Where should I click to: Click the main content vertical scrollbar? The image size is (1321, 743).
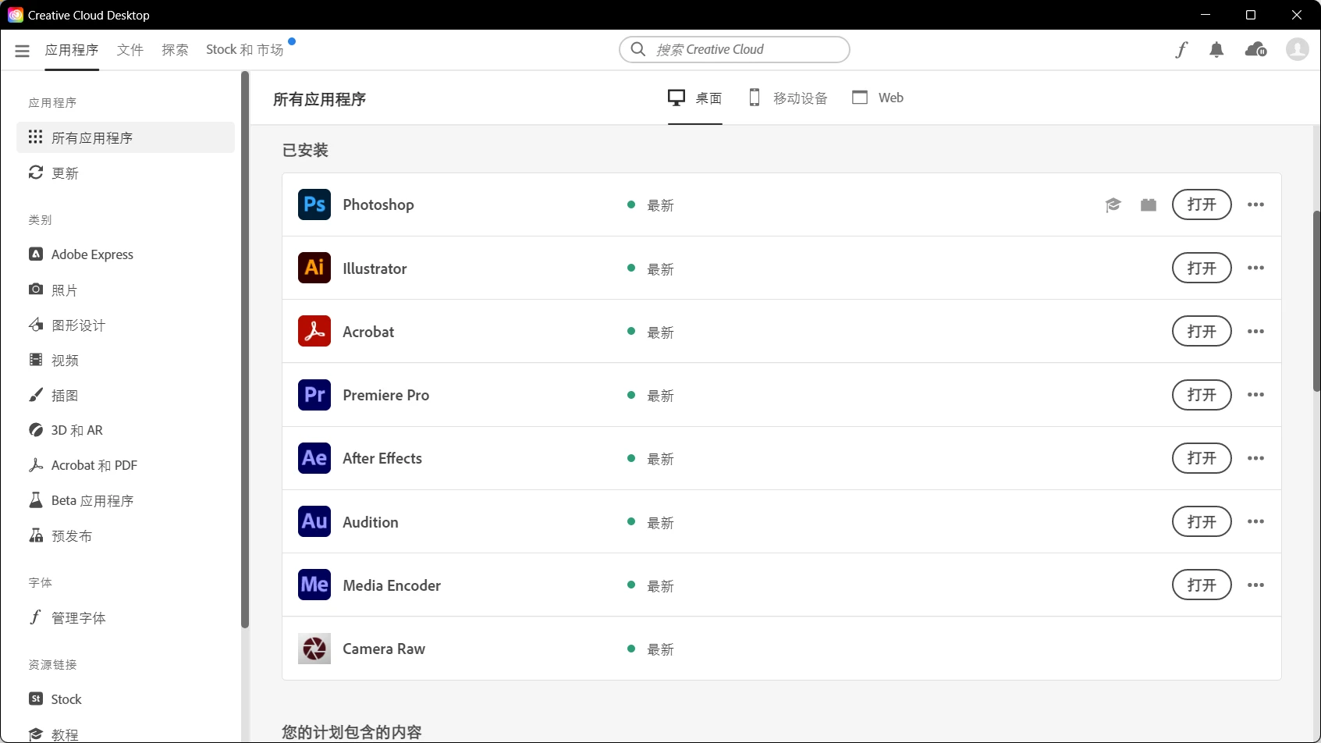[1316, 301]
